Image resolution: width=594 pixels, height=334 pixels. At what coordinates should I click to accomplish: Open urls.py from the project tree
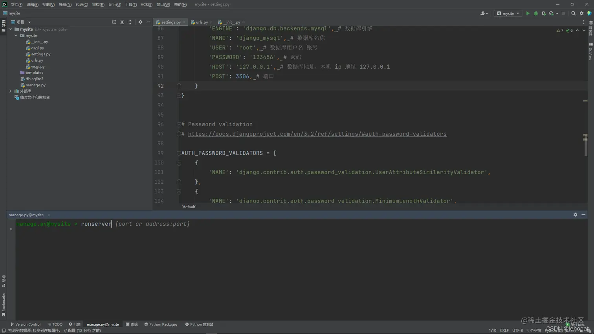click(35, 60)
